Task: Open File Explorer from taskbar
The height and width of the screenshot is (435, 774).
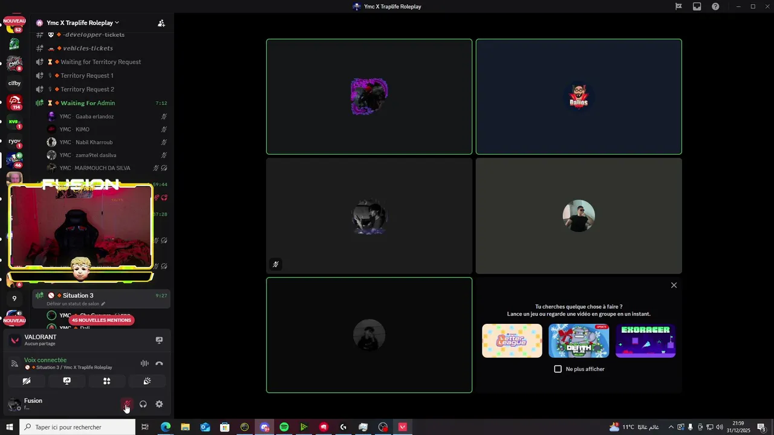Action: (x=185, y=427)
